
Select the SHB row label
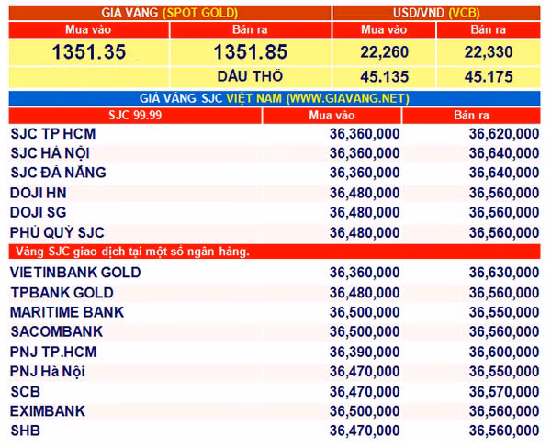tap(26, 431)
